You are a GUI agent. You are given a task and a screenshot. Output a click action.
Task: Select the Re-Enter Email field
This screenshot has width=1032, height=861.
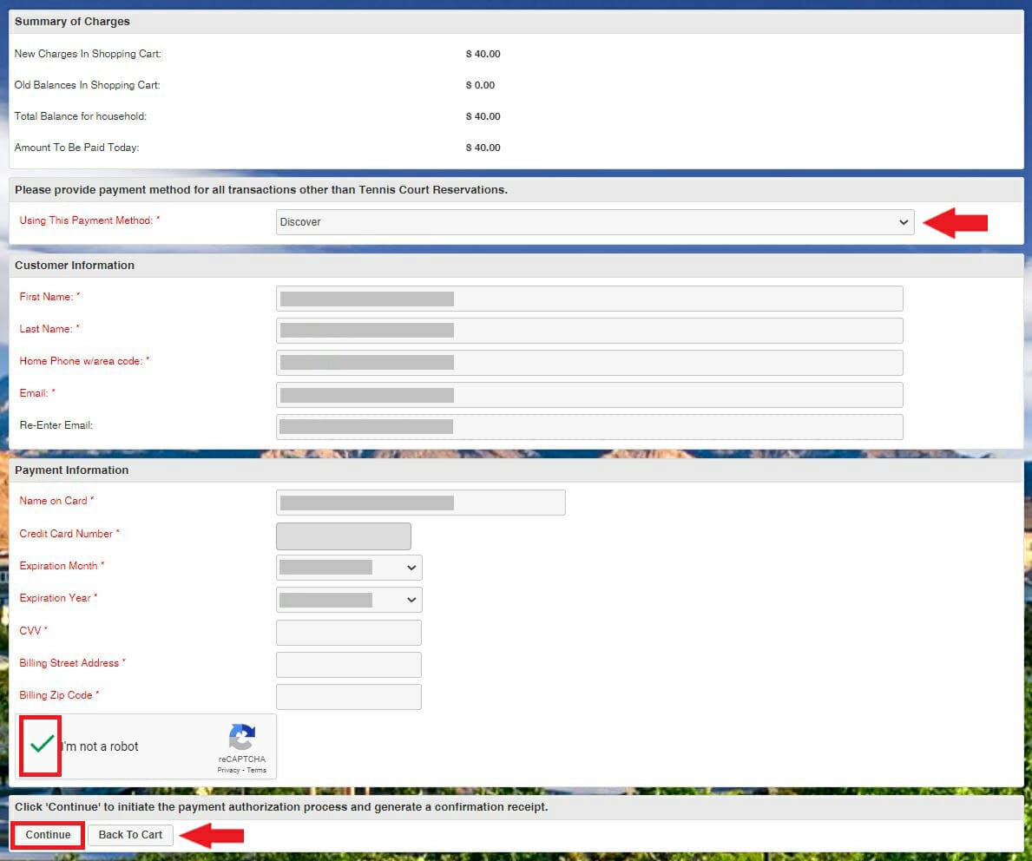589,427
